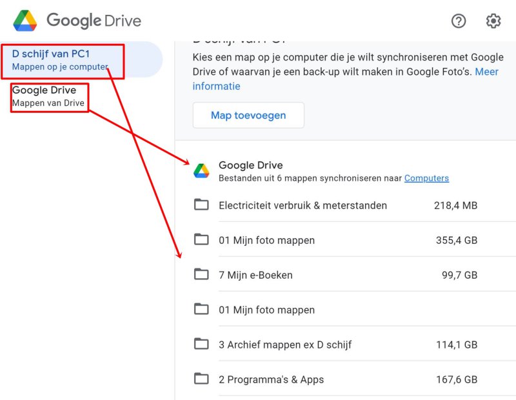Click folder icon beside second 01 Mijn foto mappen
516x400 pixels.
201,309
